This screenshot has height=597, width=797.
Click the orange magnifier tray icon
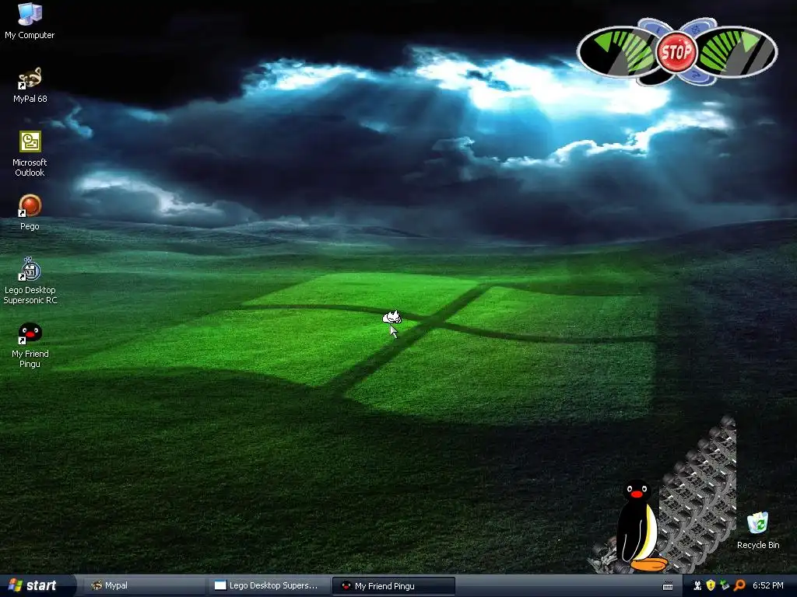click(x=739, y=586)
